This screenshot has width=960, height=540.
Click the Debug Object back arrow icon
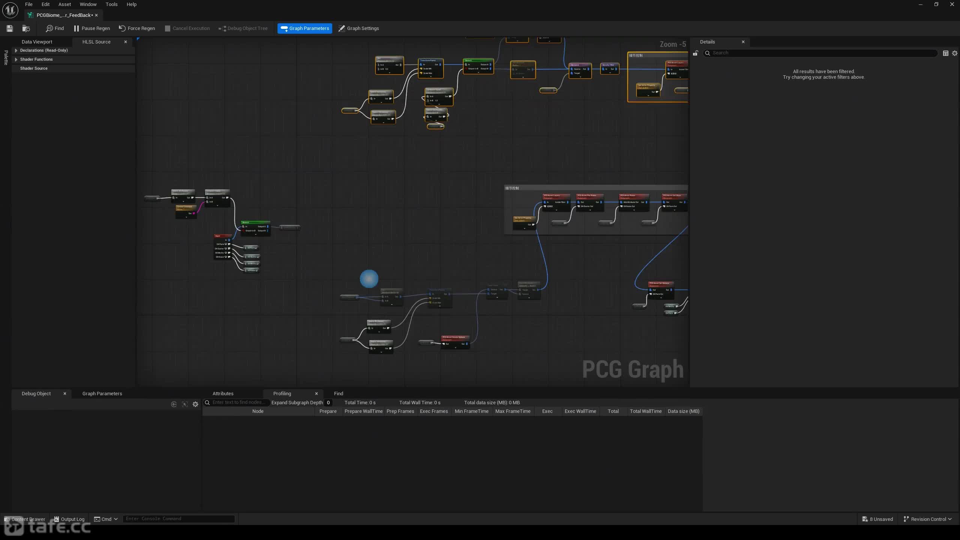(174, 404)
